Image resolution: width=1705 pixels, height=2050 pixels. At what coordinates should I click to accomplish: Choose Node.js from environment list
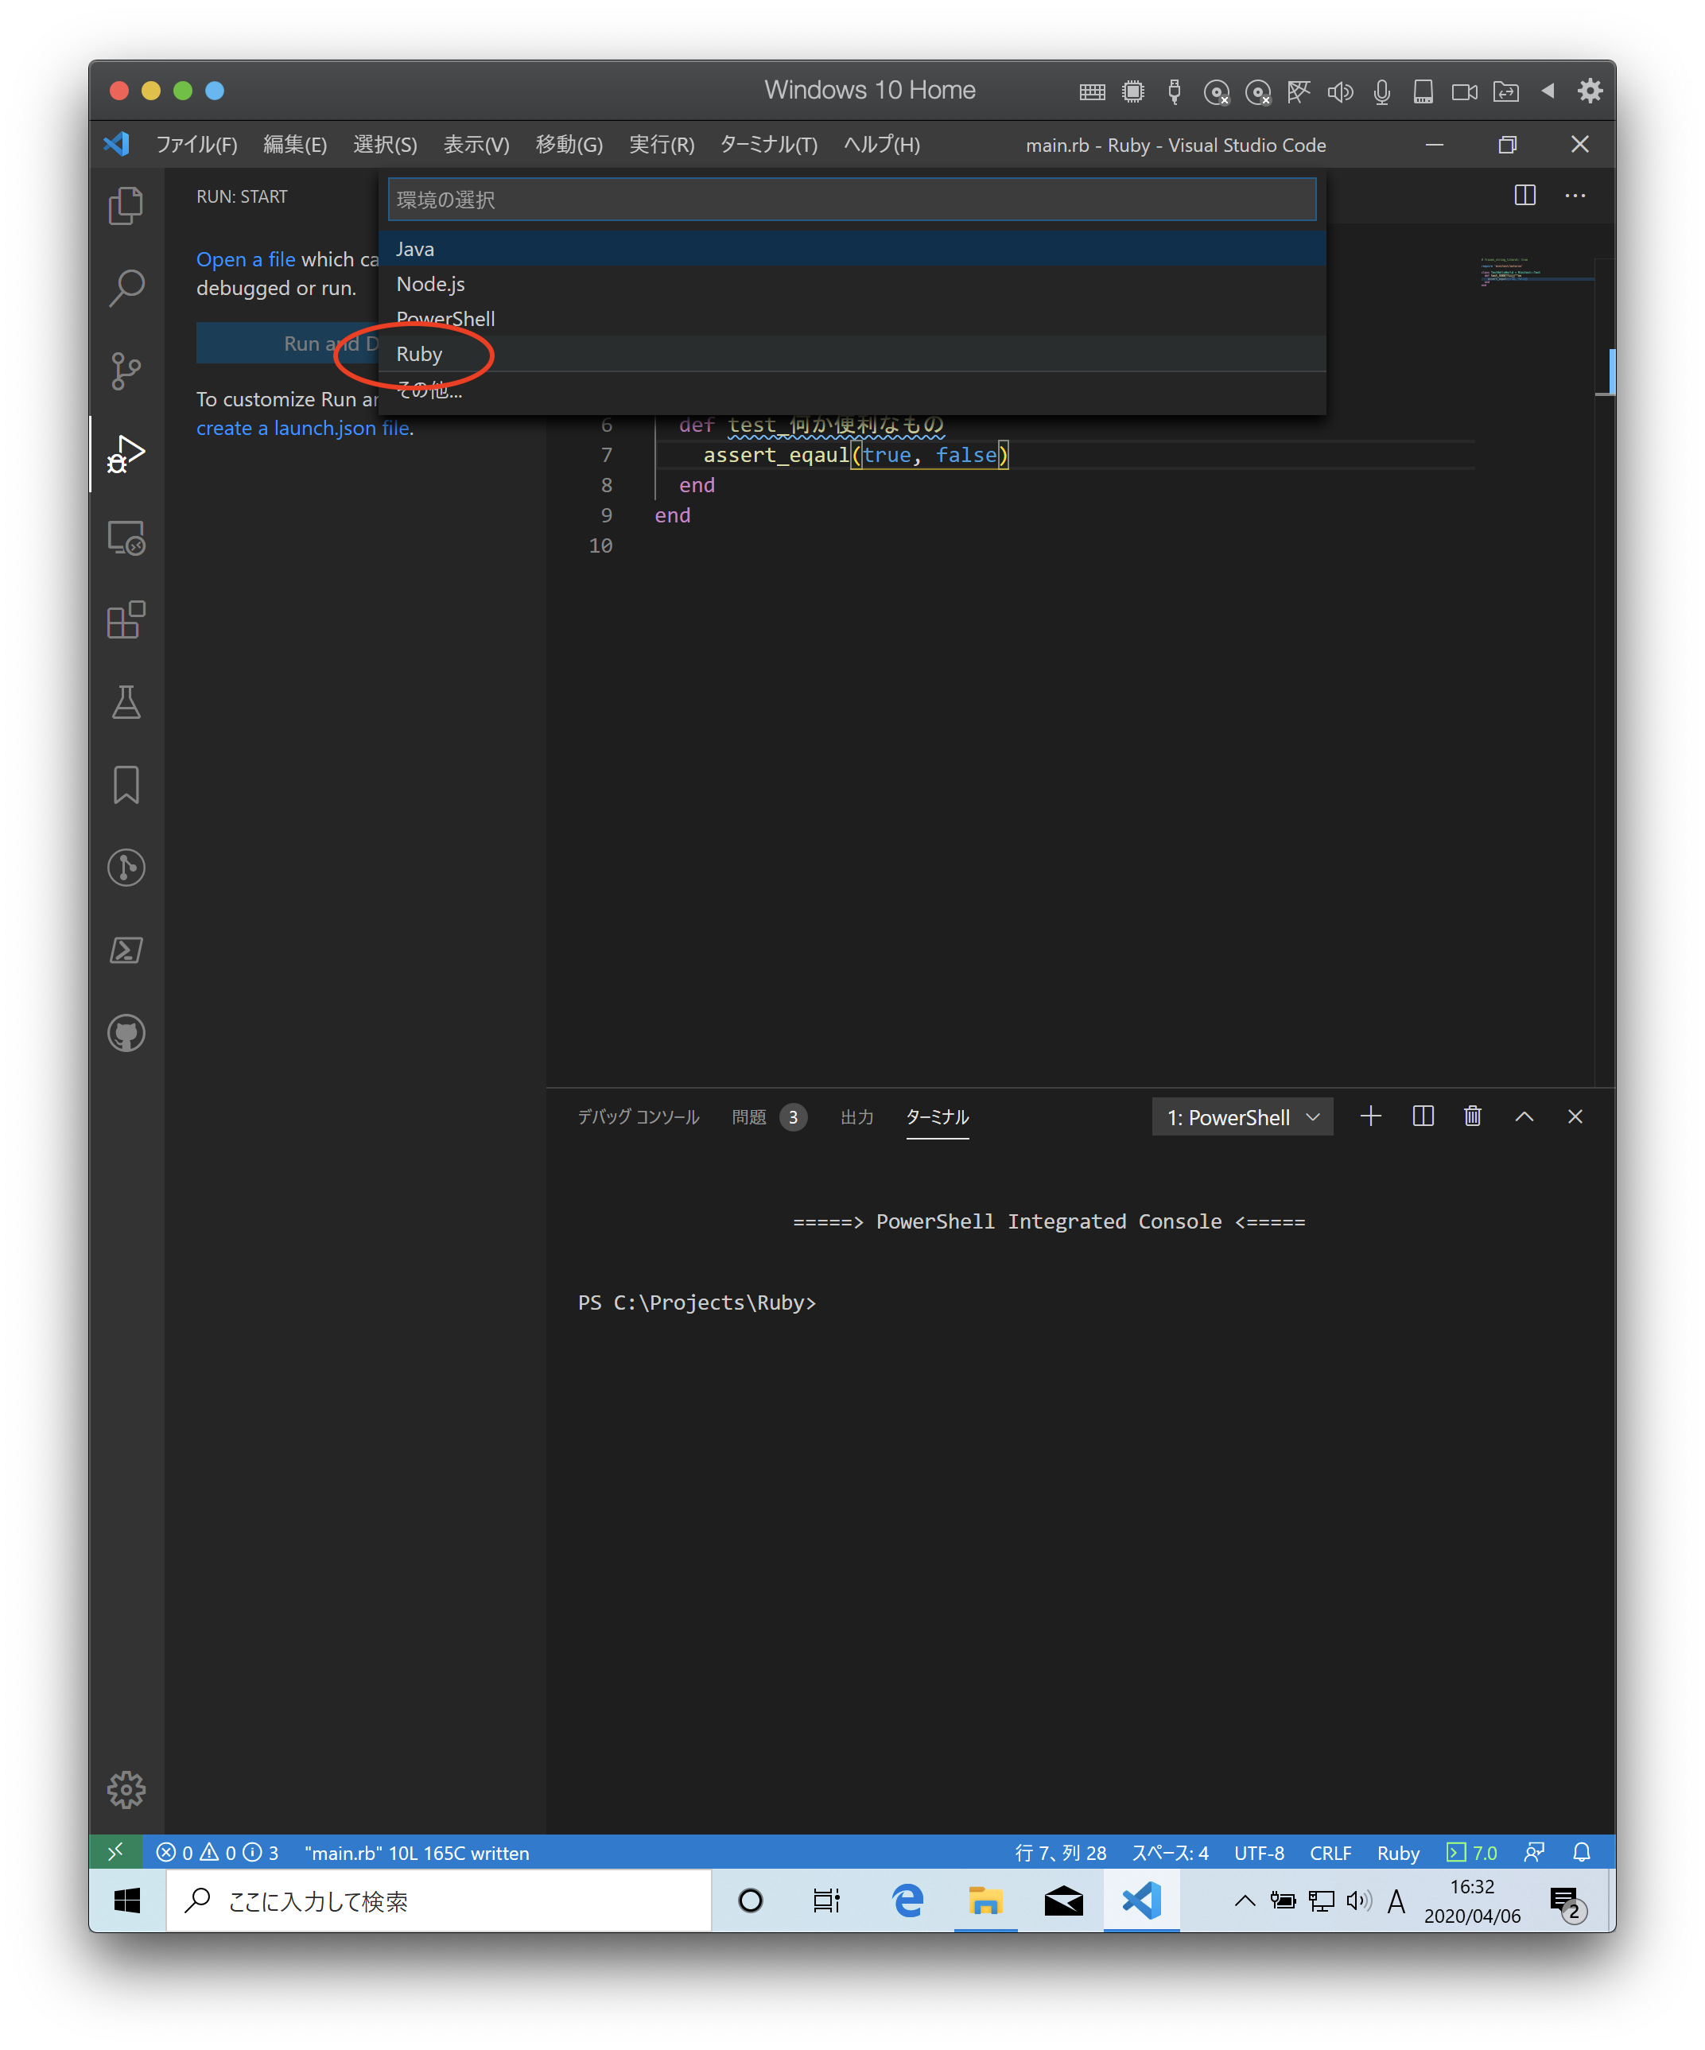pyautogui.click(x=431, y=284)
